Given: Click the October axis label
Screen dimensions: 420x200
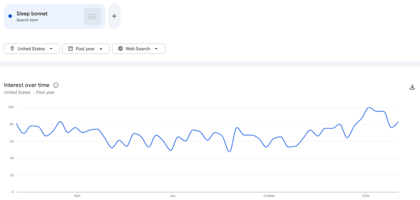Looking at the screenshot, I should 269,196.
